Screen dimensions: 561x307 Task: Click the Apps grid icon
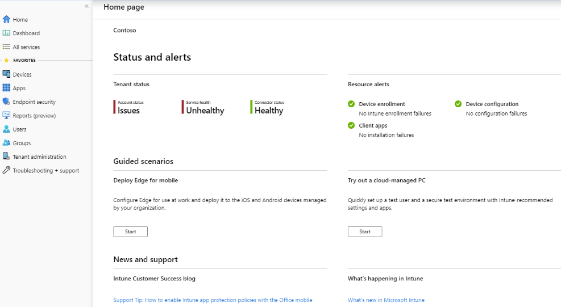point(6,88)
